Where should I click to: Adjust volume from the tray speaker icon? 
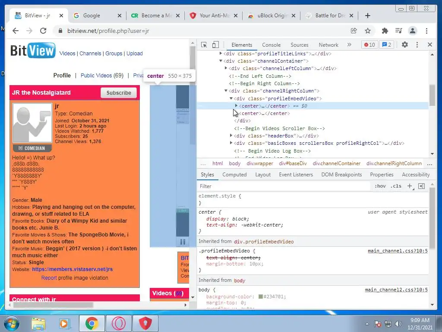(398, 323)
